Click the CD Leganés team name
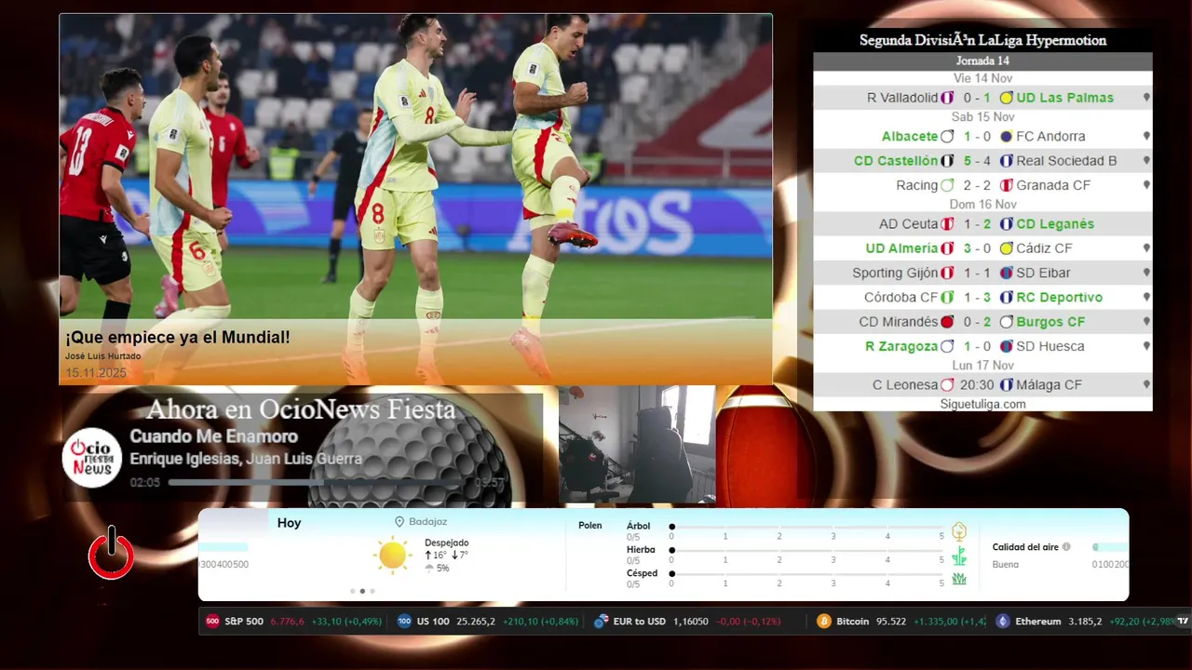The width and height of the screenshot is (1192, 670). 1055,224
